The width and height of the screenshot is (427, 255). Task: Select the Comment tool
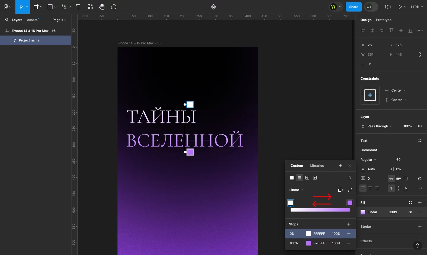click(x=114, y=7)
